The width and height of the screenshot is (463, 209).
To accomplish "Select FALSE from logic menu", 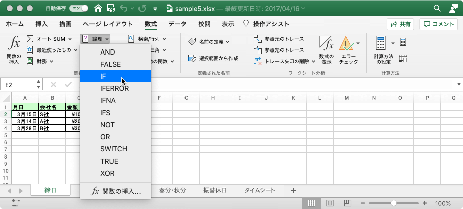I will tap(115, 64).
